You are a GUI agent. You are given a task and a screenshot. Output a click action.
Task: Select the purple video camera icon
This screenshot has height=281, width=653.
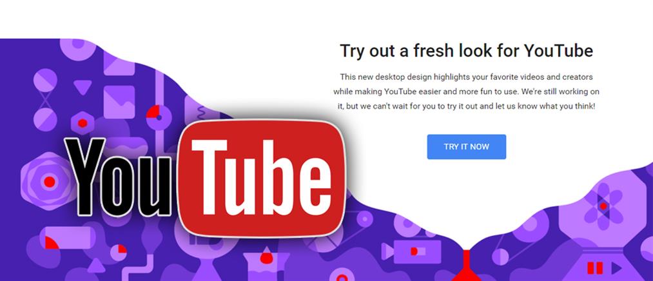[x=411, y=251]
